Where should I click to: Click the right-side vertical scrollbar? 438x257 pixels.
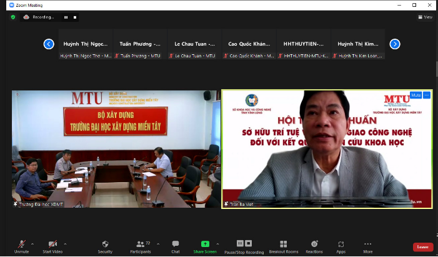coord(436,68)
